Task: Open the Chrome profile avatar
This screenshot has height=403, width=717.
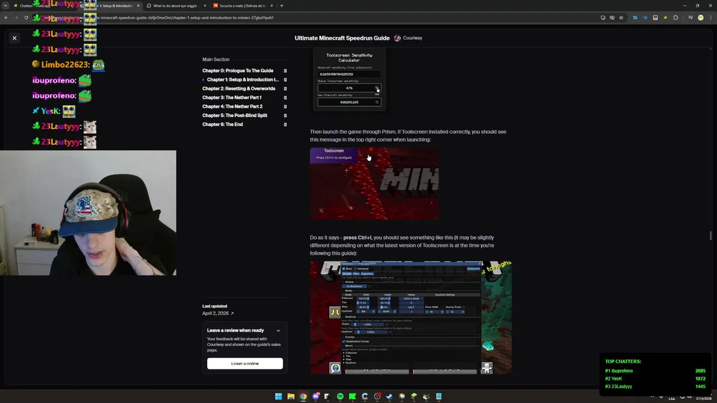Action: click(x=700, y=17)
